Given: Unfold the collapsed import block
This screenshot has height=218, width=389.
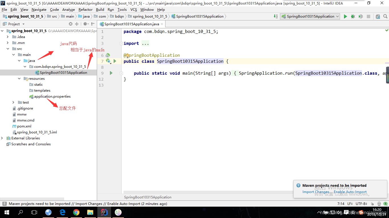Looking at the screenshot, I should tap(121, 43).
